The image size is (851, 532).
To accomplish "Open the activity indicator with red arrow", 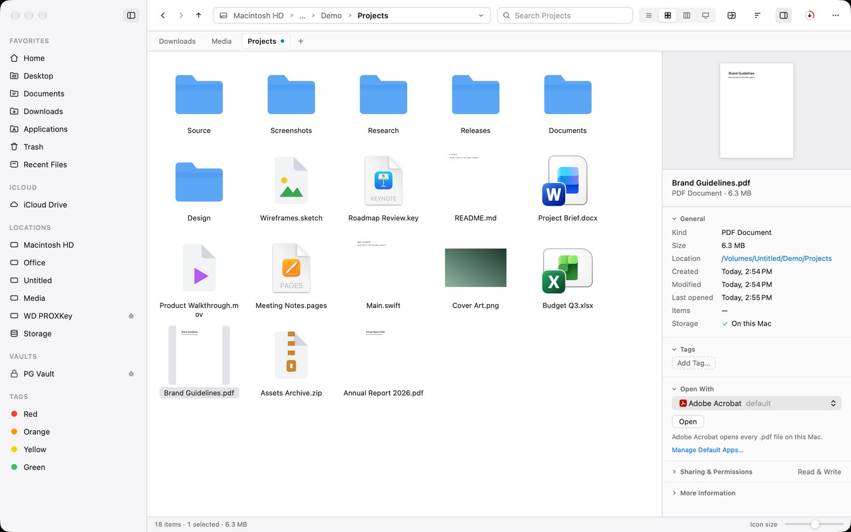I will [810, 15].
